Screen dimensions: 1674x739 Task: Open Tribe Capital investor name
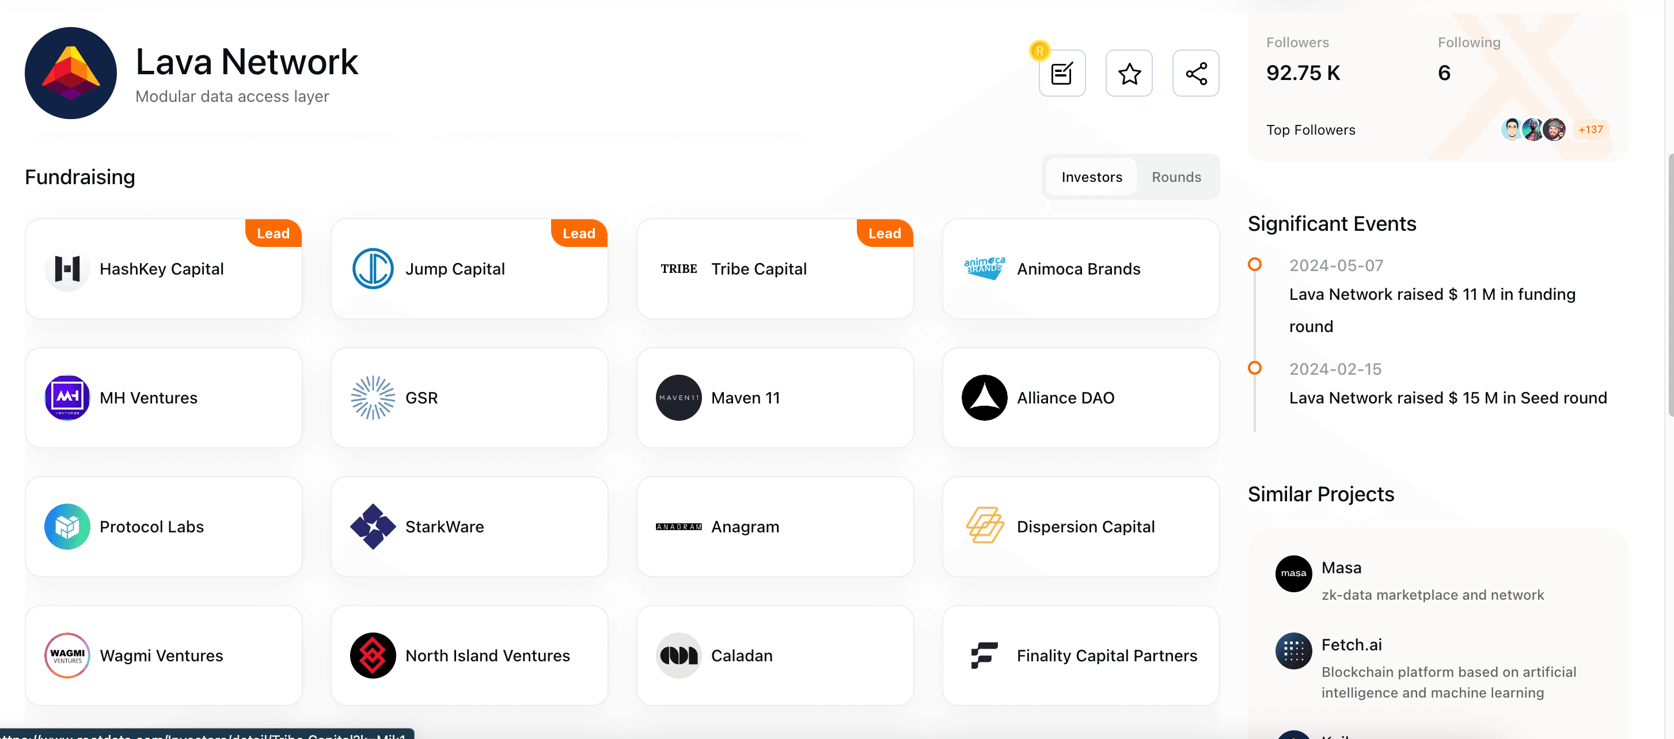point(759,269)
